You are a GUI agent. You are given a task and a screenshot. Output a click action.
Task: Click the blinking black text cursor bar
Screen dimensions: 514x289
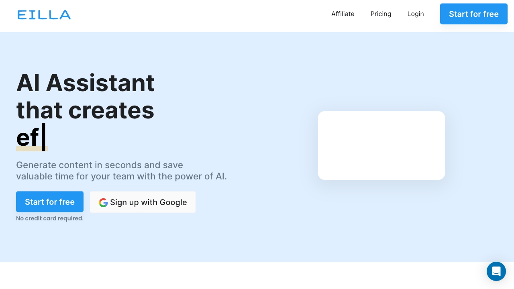coord(43,137)
